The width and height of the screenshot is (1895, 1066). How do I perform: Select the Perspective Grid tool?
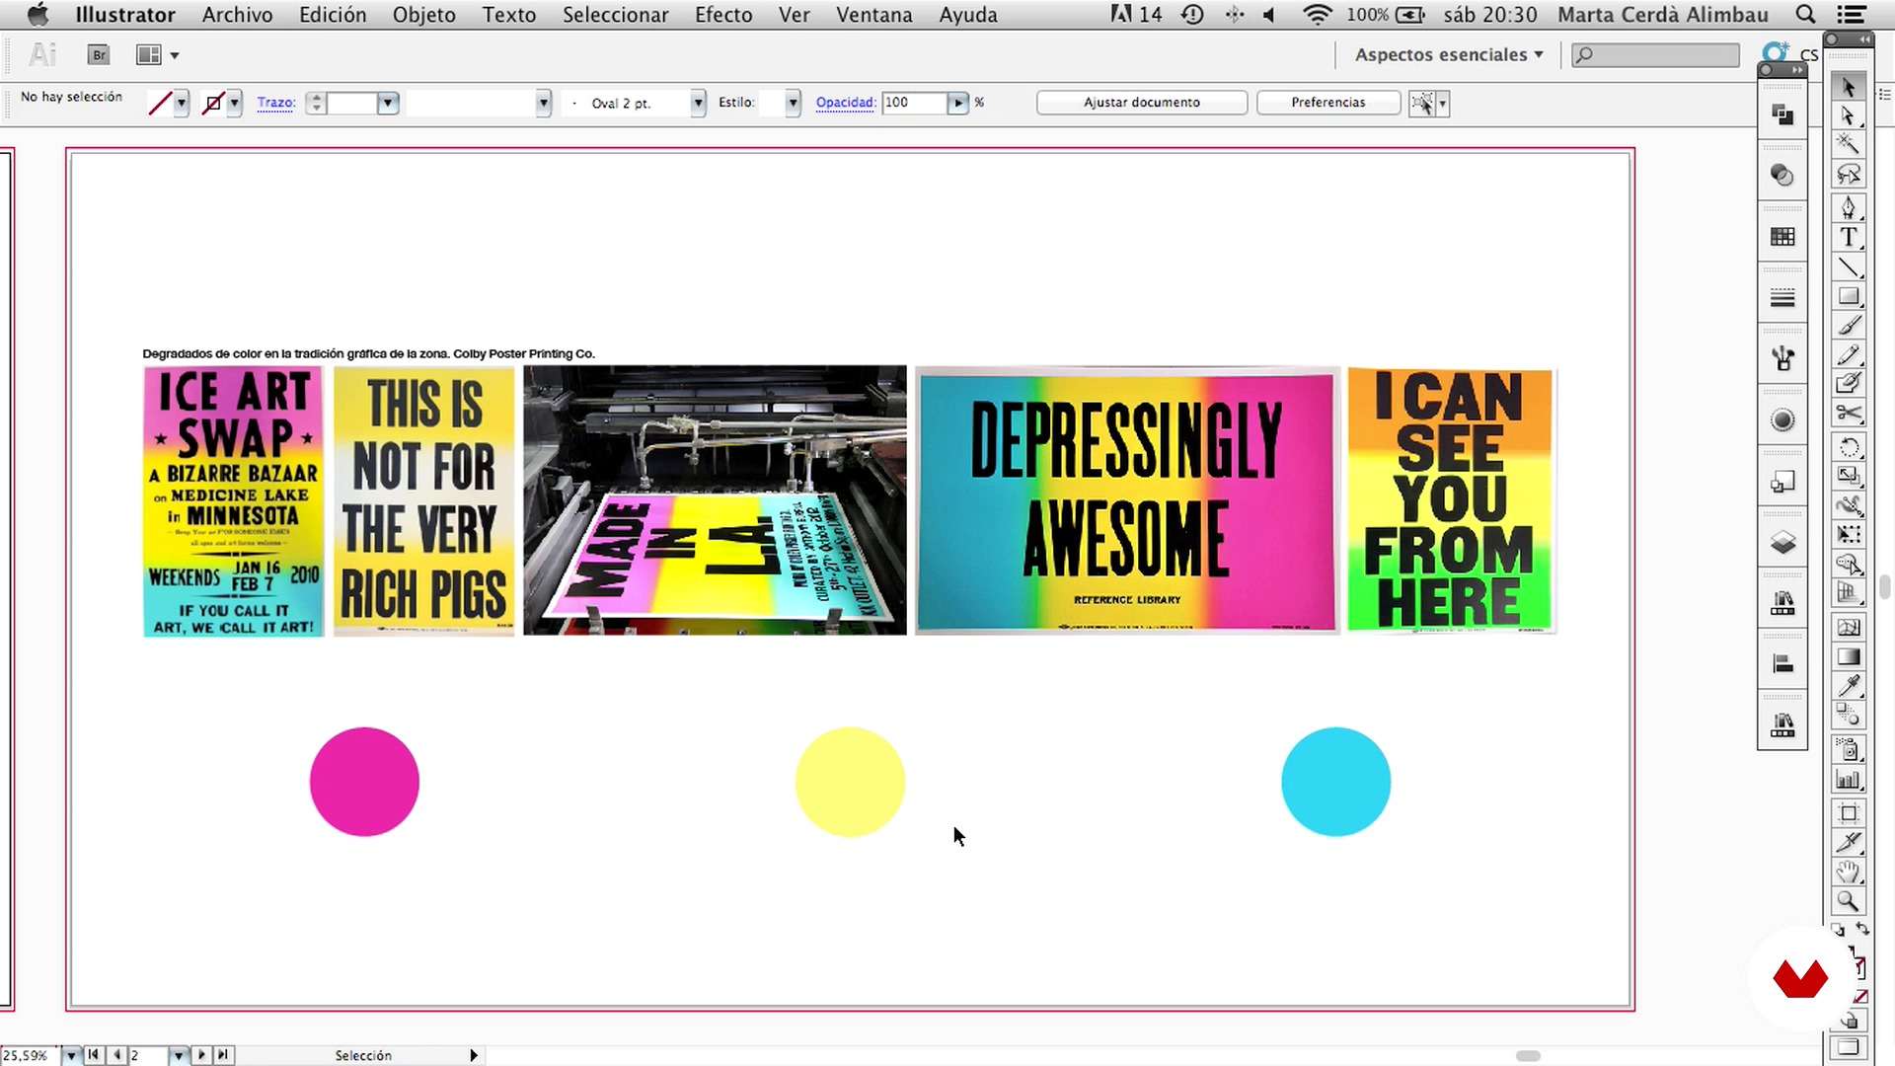1849,593
